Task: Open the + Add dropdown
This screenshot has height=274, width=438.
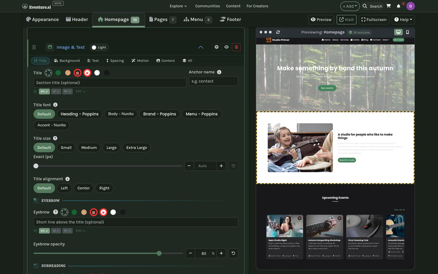Action: (x=350, y=6)
